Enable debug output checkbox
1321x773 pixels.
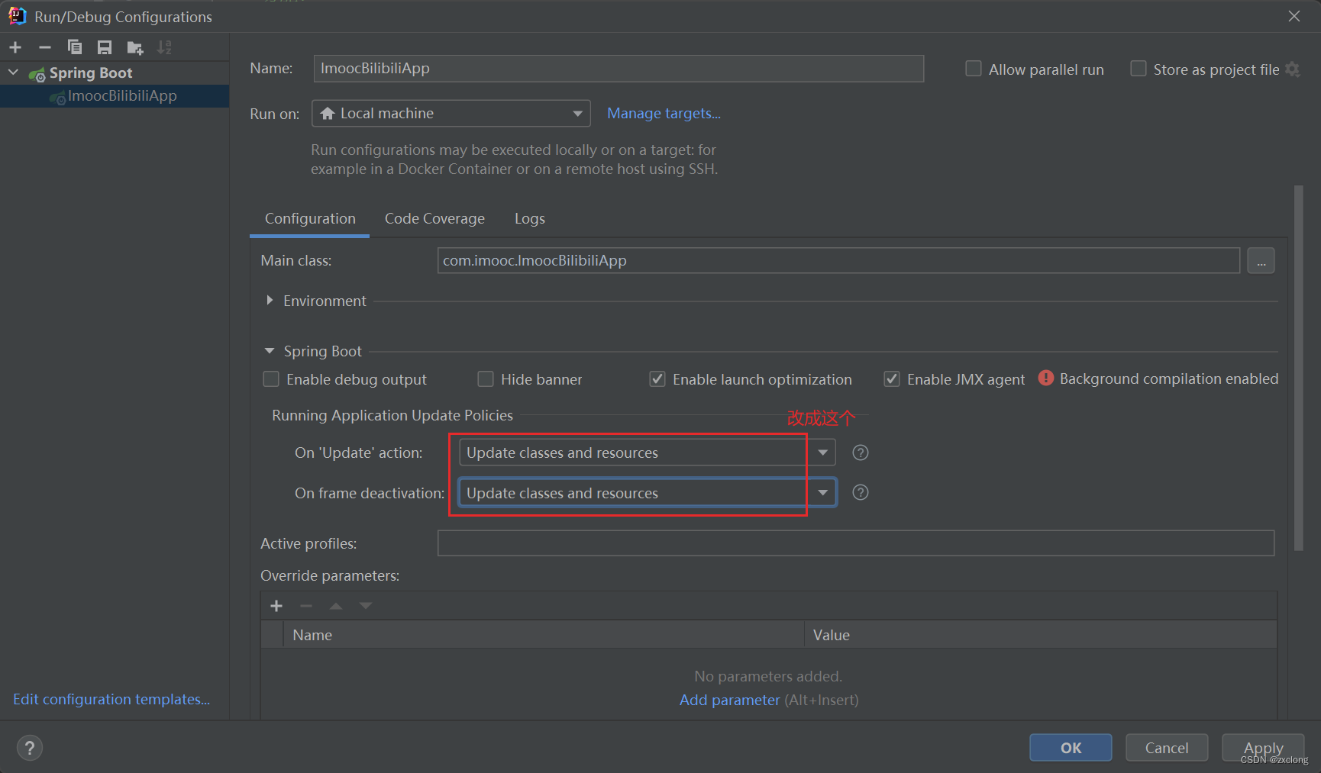(271, 379)
